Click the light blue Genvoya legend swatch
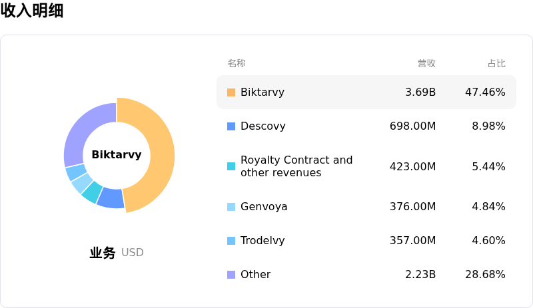This screenshot has height=308, width=533. click(x=231, y=207)
